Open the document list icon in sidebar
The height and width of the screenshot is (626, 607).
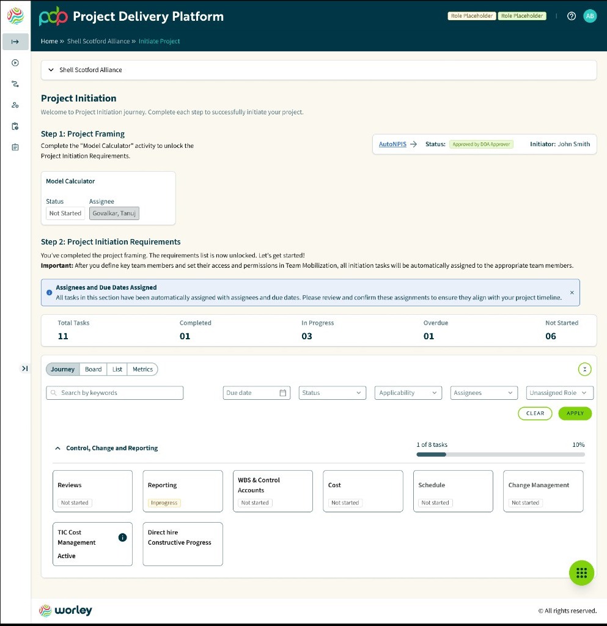point(15,147)
